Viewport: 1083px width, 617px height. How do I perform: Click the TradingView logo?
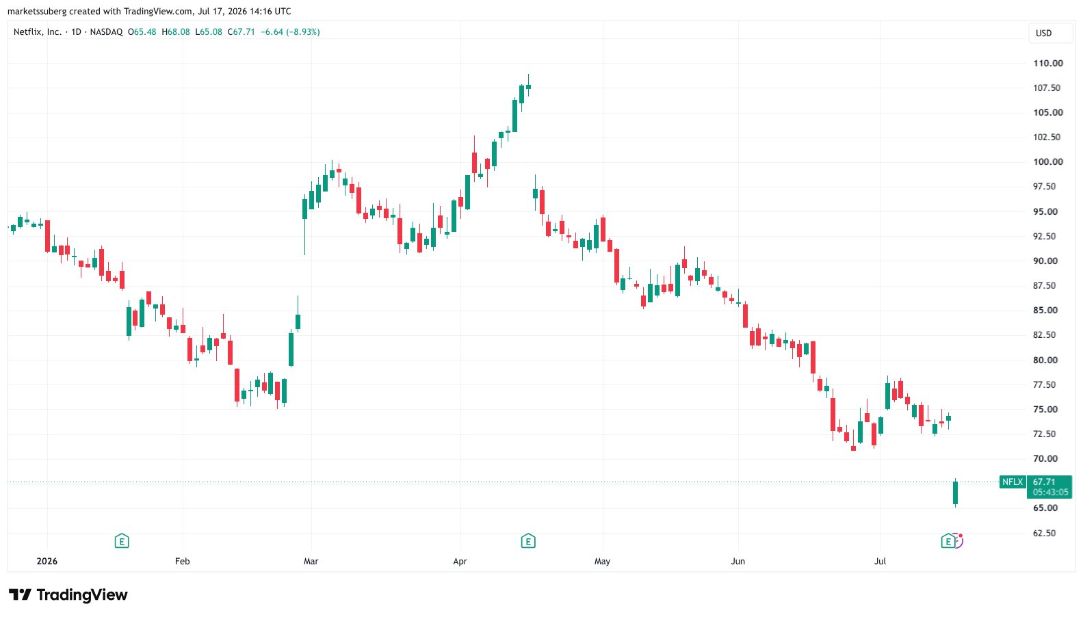tap(68, 595)
